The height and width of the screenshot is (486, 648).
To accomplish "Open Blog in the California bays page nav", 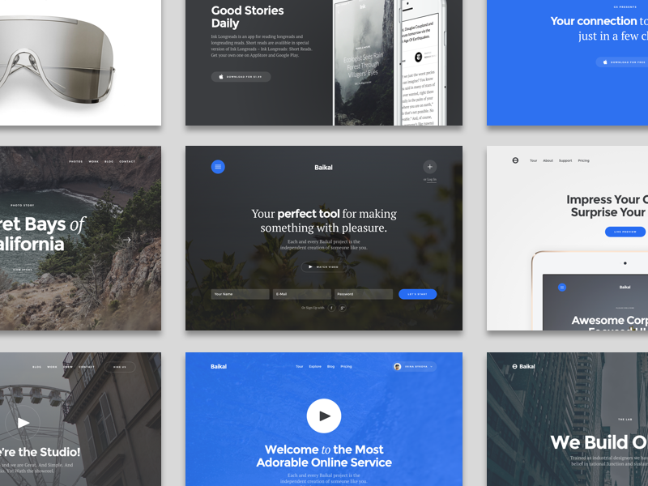I will click(x=109, y=161).
